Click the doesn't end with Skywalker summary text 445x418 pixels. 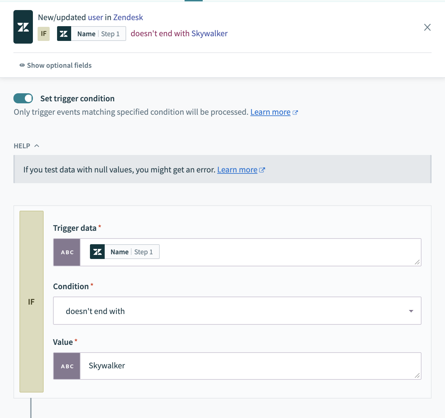click(x=179, y=34)
